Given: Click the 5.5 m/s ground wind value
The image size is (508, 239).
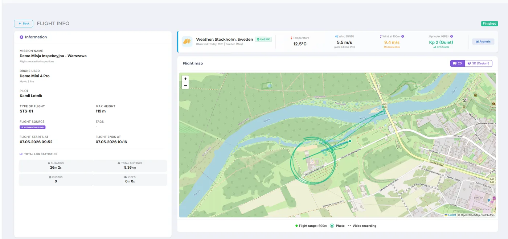Looking at the screenshot, I should pos(344,42).
